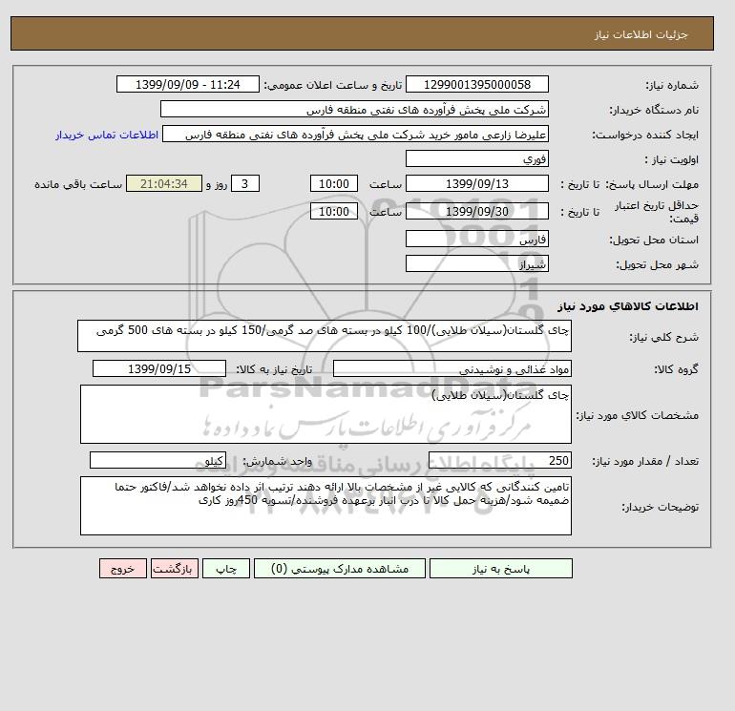The height and width of the screenshot is (711, 735).
Task: Click the label 'نام دستگاه خریدار:'
Action: pos(654,110)
